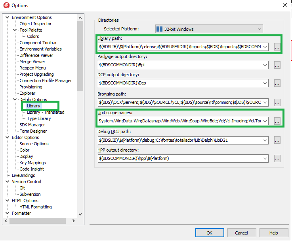The width and height of the screenshot is (292, 242).
Task: Expand the Library path history dropdown arrow
Action: tap(265, 47)
